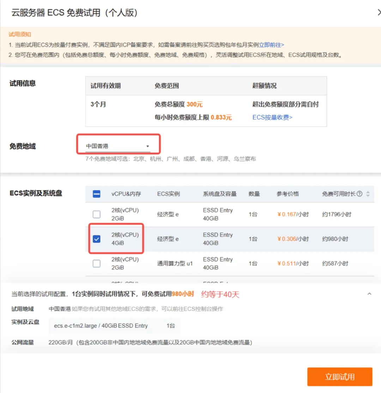Viewport: 381px width, 393px height.
Task: Click the 系统盘及容量 column header
Action: point(220,194)
